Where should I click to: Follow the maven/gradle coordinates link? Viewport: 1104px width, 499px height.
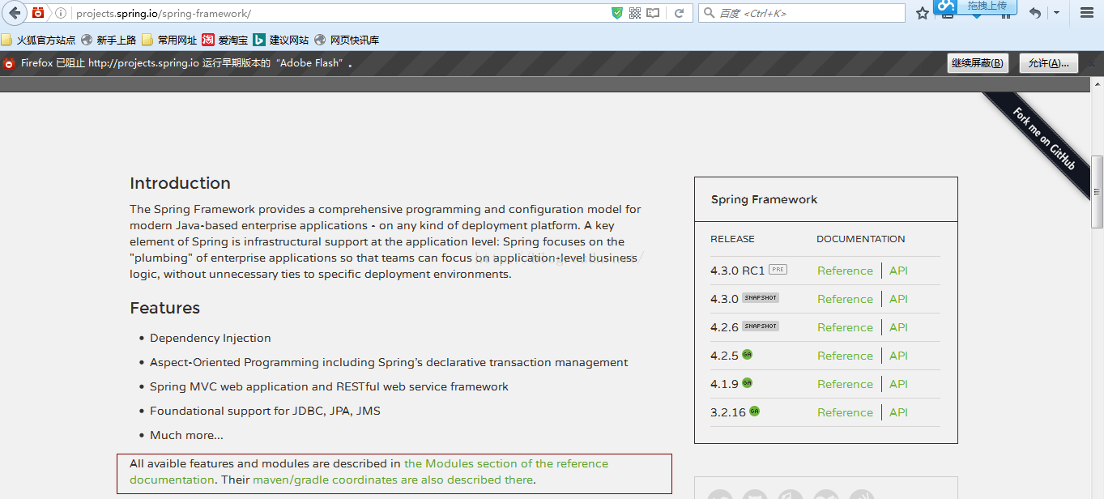(x=393, y=480)
